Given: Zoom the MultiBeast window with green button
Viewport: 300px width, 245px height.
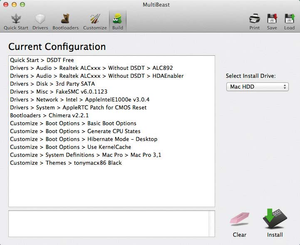Looking at the screenshot, I should pyautogui.click(x=22, y=5).
